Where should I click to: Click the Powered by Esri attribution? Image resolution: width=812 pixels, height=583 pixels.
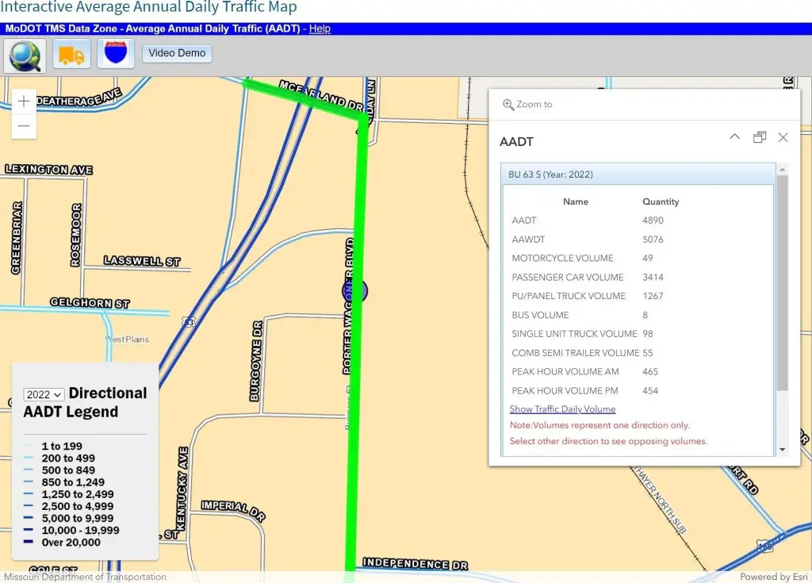pos(774,577)
